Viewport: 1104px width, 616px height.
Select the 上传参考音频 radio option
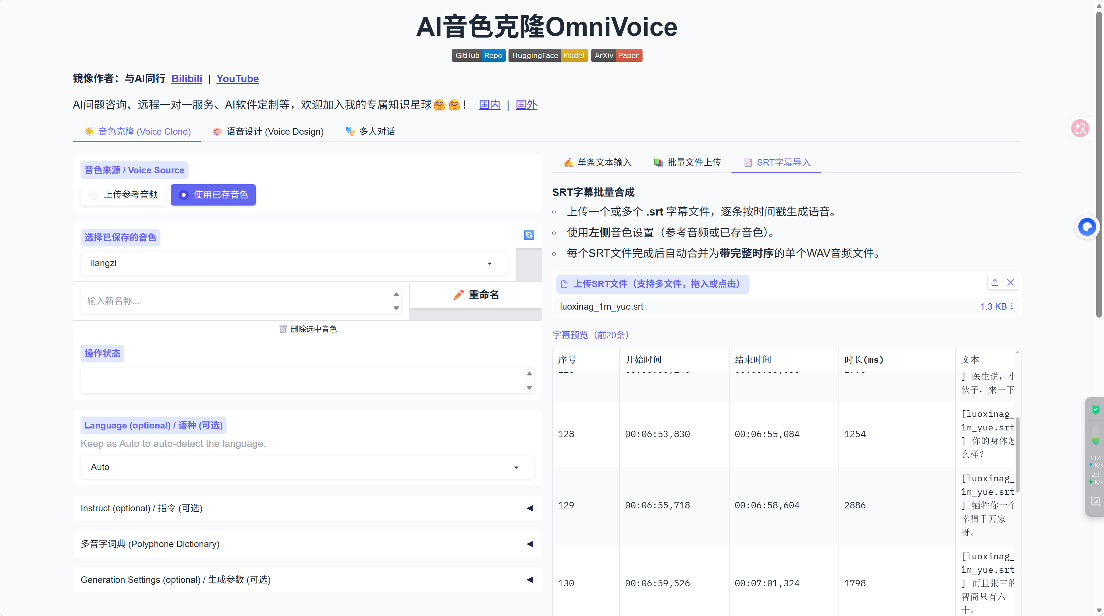tap(123, 195)
